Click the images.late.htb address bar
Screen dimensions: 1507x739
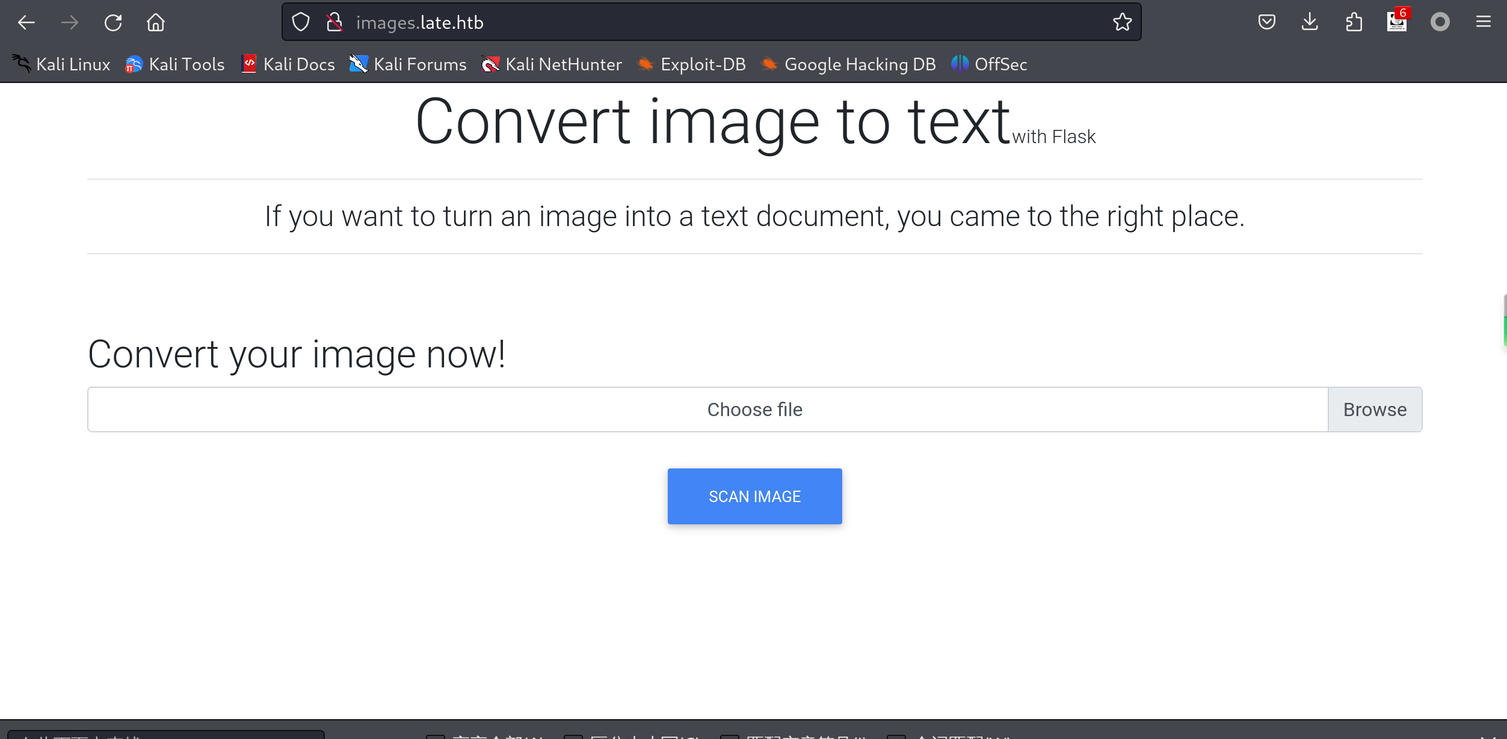coord(722,23)
